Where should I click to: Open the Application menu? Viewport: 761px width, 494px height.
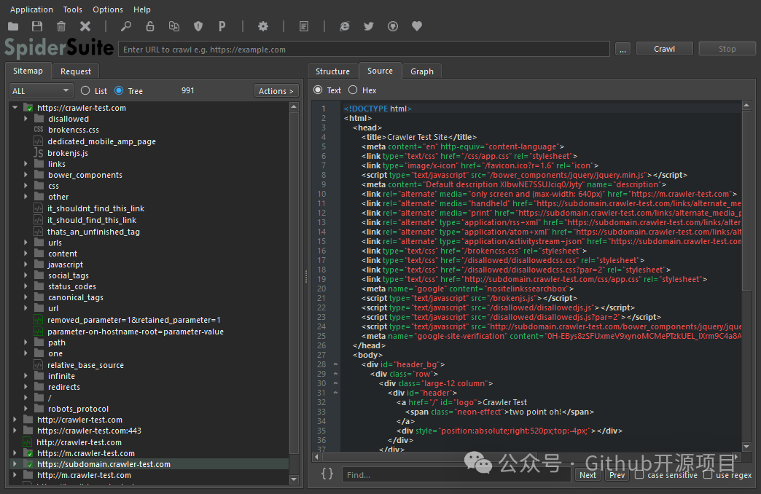pyautogui.click(x=31, y=9)
